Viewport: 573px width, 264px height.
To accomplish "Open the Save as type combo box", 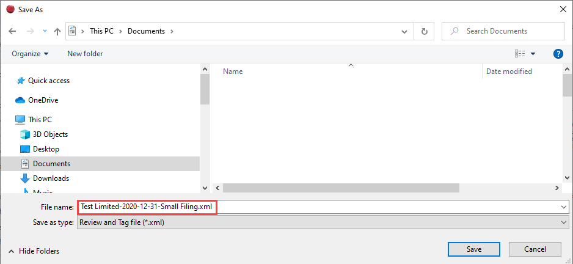I will [323, 222].
